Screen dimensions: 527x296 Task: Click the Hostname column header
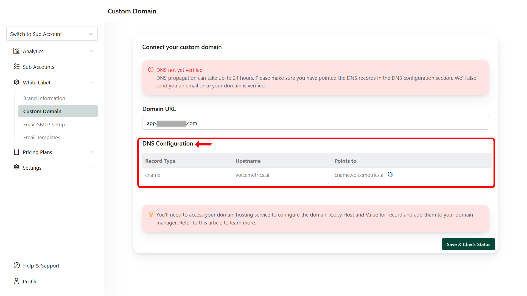click(x=248, y=161)
